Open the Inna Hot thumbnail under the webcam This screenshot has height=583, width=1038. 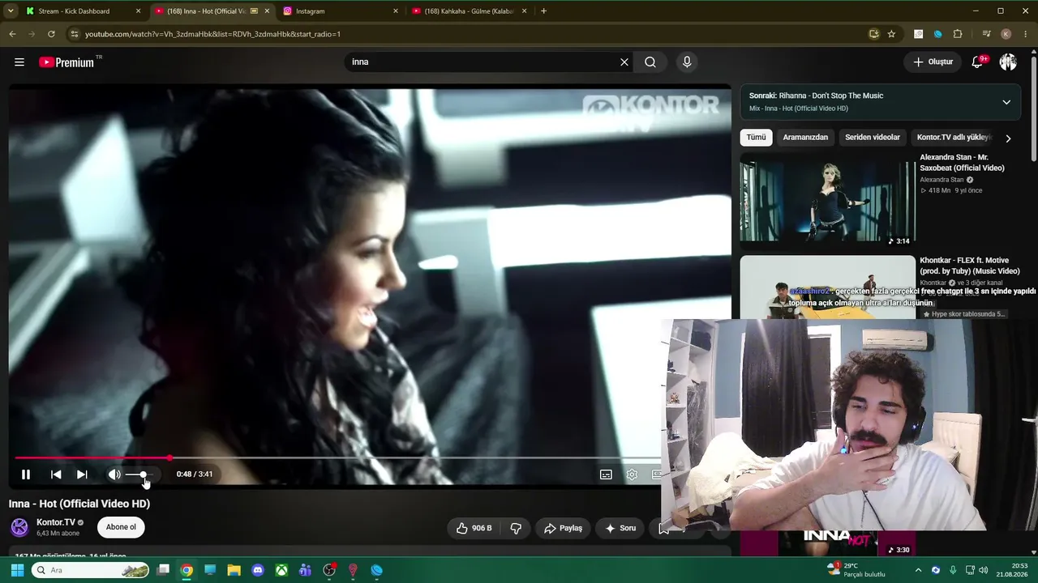[827, 543]
